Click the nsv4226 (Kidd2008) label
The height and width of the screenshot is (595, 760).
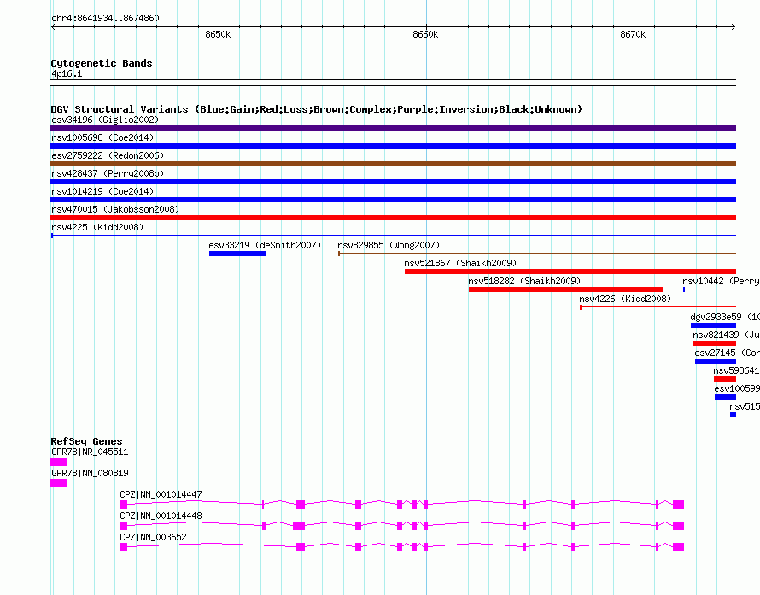[625, 299]
